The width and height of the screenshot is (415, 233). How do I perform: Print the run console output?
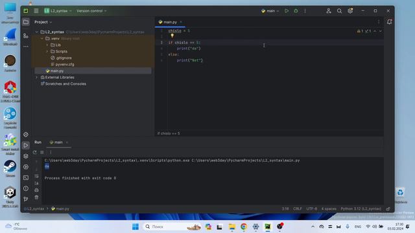(36, 190)
